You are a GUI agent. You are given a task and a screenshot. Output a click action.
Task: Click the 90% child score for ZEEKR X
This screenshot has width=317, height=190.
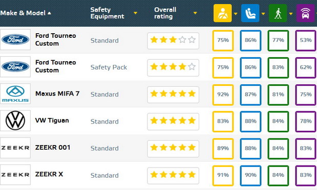250,175
